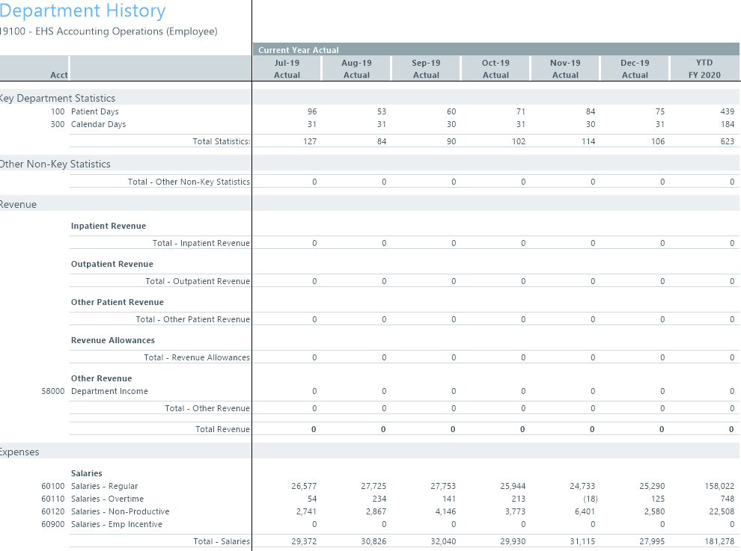The width and height of the screenshot is (741, 551).
Task: Select the Current Year Actual header band
Action: click(299, 50)
